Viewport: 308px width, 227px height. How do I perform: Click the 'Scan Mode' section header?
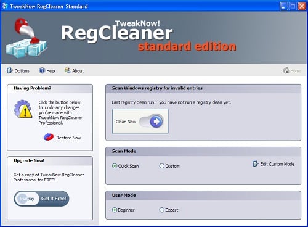point(124,151)
